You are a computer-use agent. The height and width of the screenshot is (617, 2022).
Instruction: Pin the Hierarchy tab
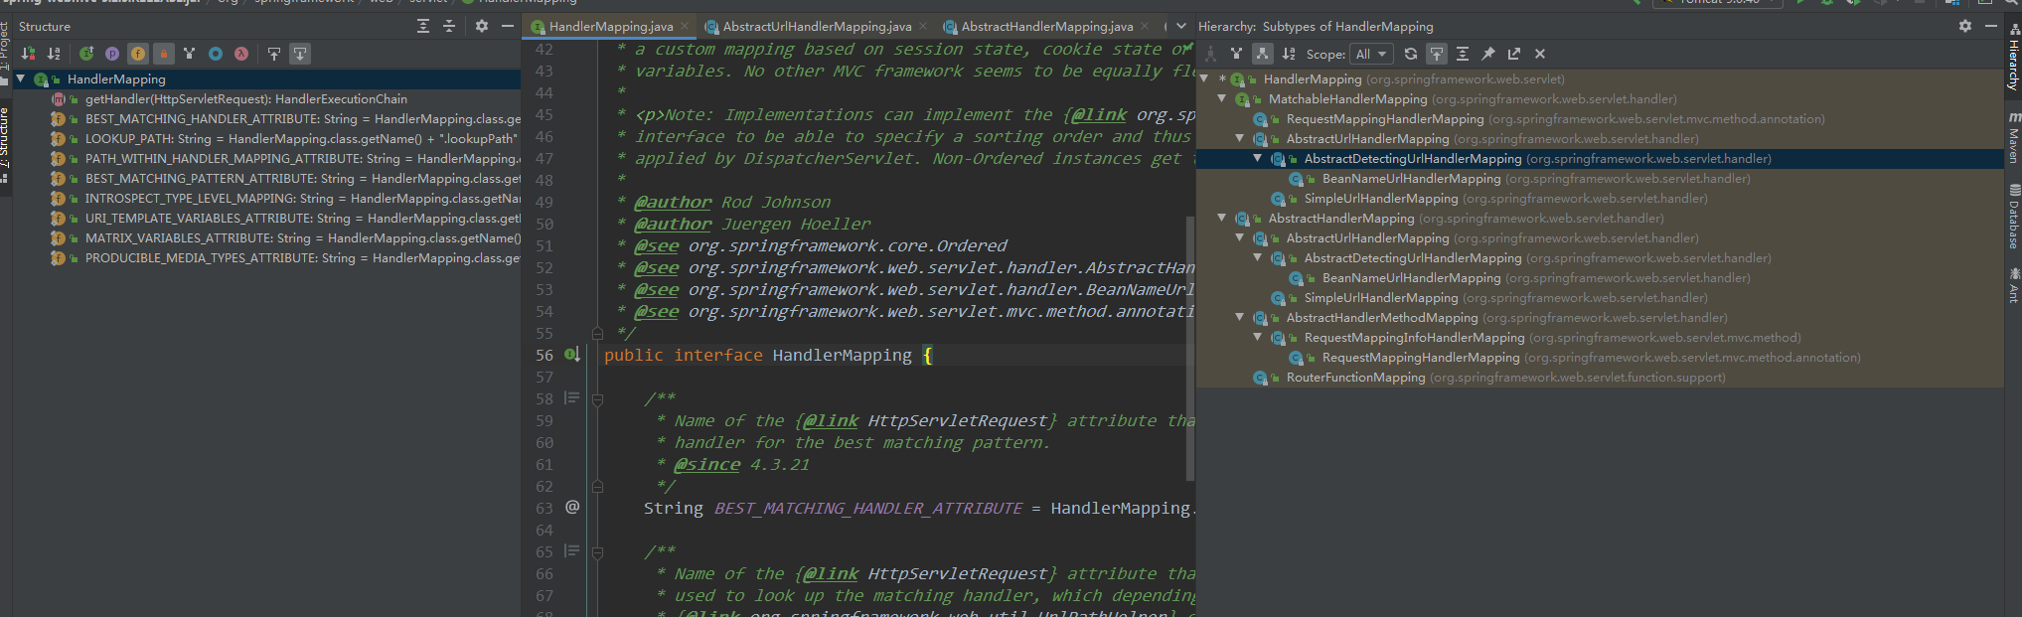click(x=1488, y=54)
